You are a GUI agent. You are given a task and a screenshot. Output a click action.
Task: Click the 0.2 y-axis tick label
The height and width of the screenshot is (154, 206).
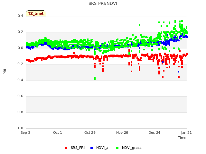(x=20, y=32)
